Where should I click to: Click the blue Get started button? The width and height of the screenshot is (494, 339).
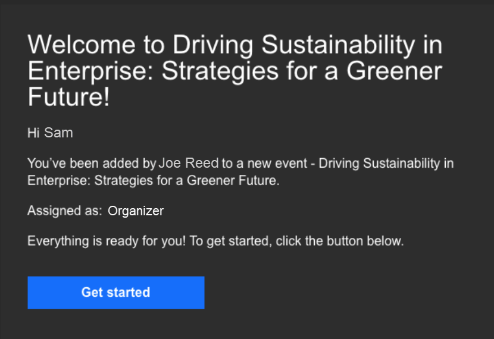(115, 293)
